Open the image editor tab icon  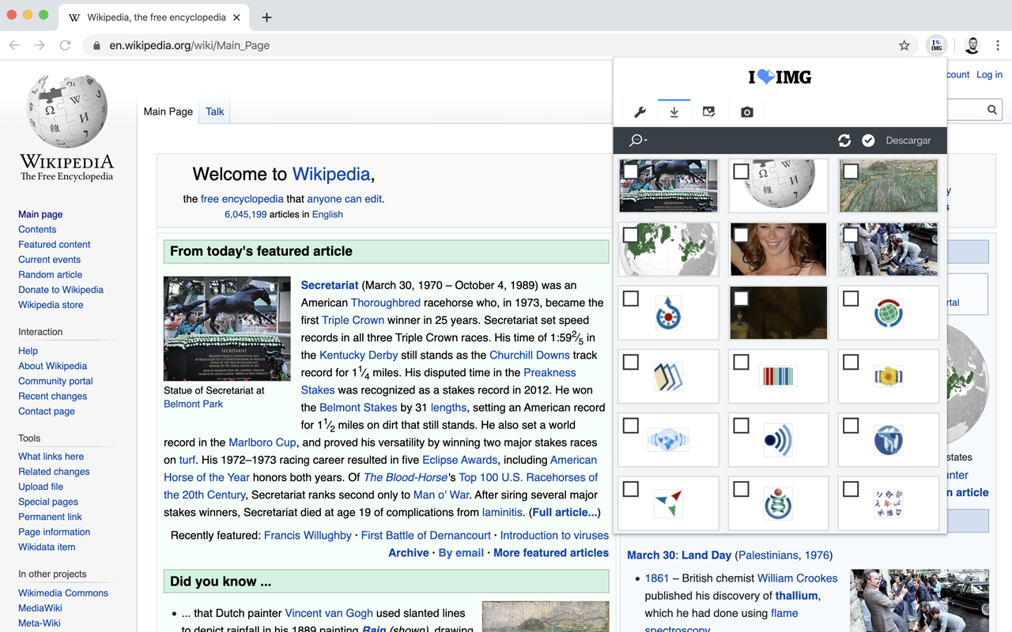[709, 113]
